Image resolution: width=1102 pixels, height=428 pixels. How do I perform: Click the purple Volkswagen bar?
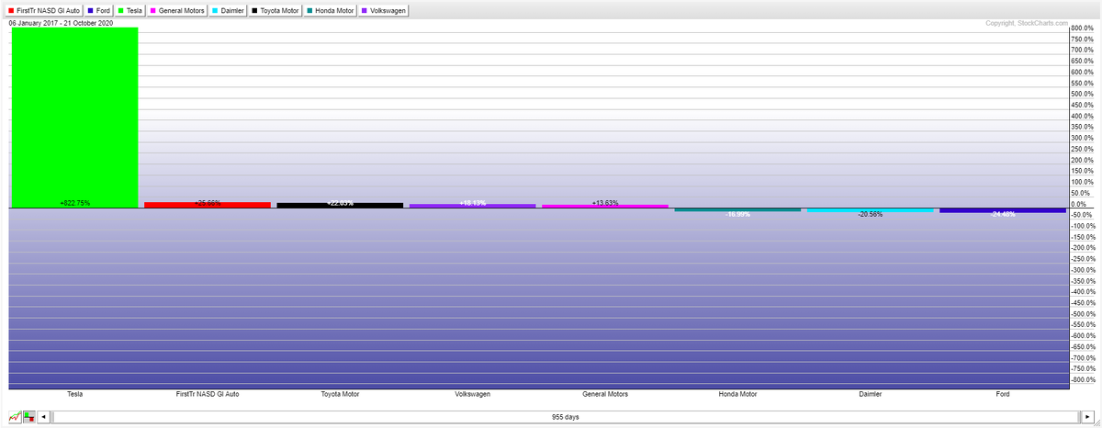[x=472, y=207]
